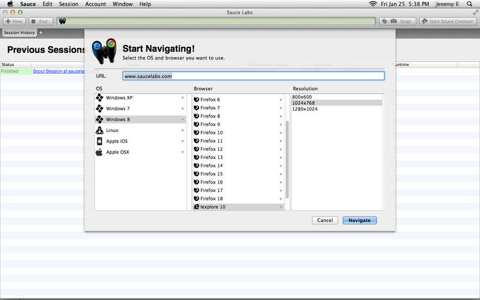Open the Account menu

click(x=95, y=4)
